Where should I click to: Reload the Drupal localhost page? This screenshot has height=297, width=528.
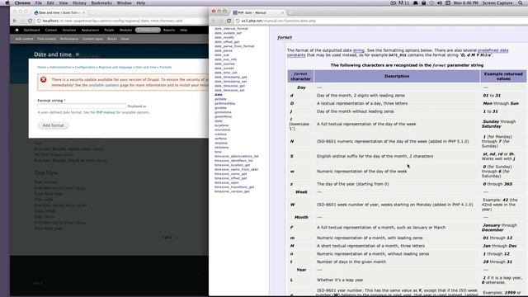pyautogui.click(x=30, y=21)
